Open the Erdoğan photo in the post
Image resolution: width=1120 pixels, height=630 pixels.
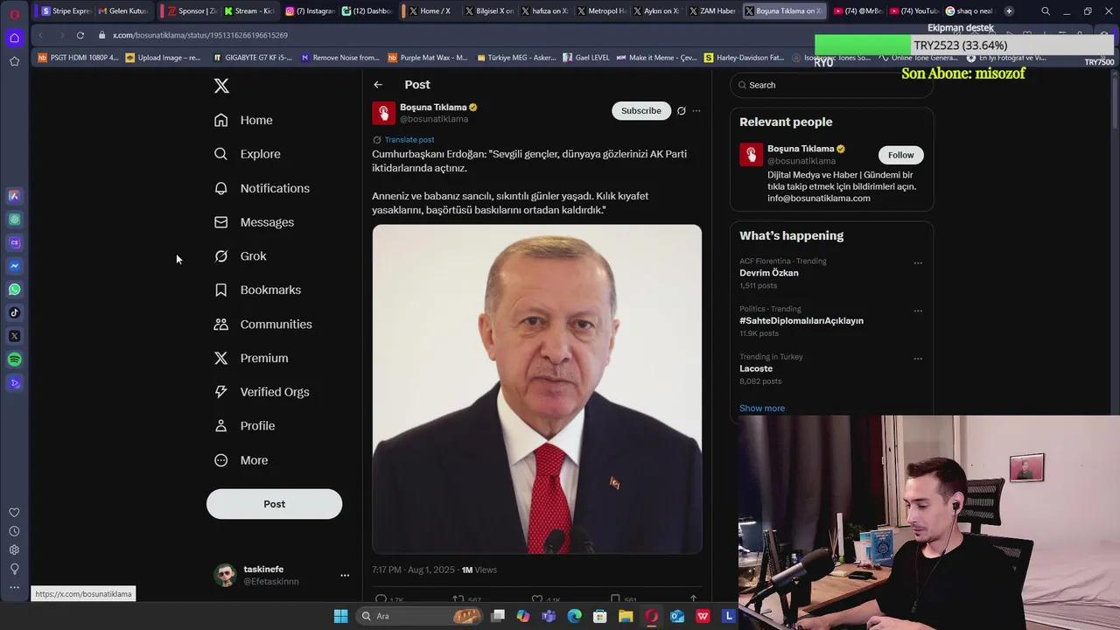536,389
